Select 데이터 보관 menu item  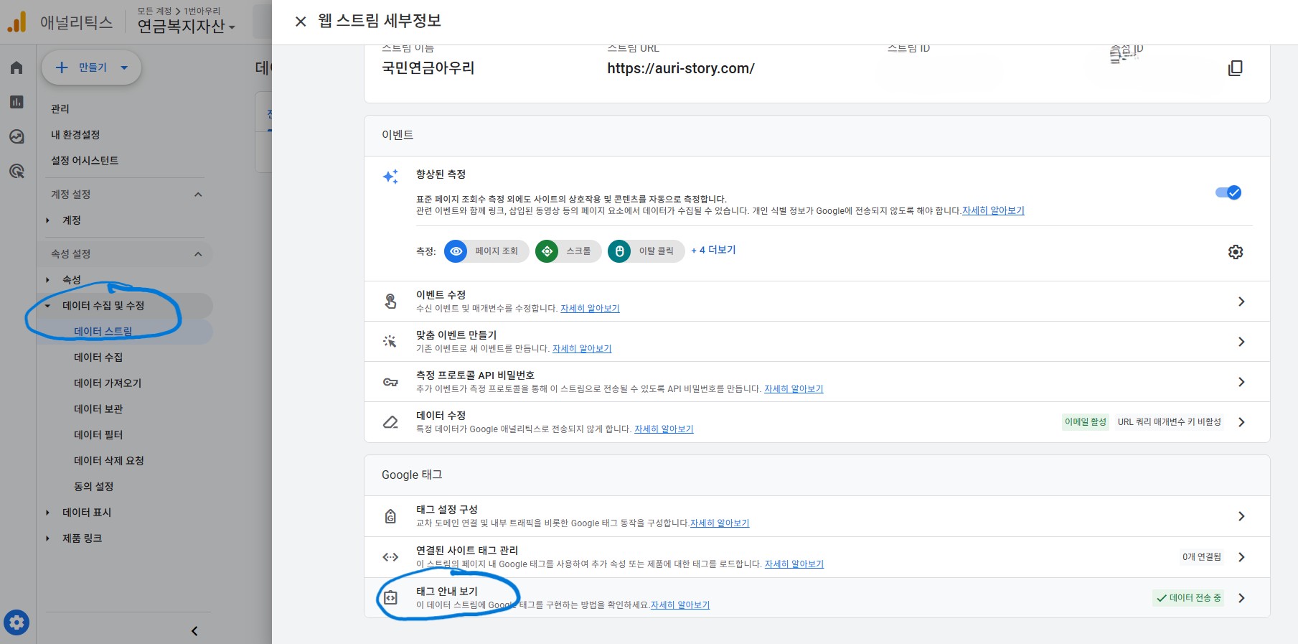point(98,409)
